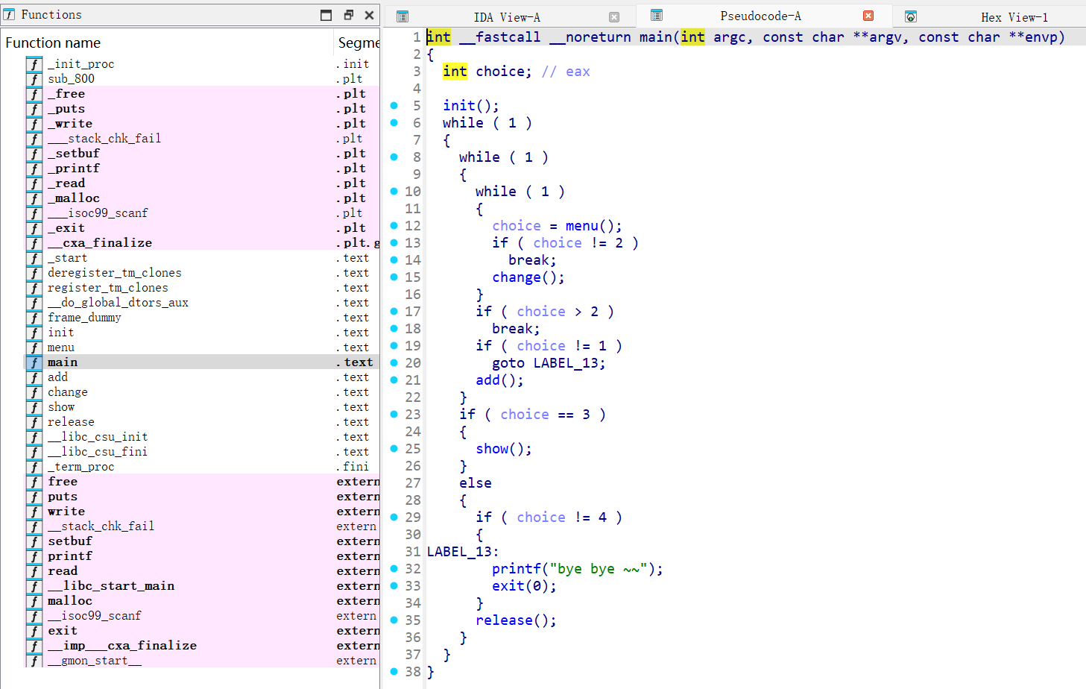Image resolution: width=1086 pixels, height=689 pixels.
Task: Toggle breakpoint dot on line 5
Action: tap(394, 106)
